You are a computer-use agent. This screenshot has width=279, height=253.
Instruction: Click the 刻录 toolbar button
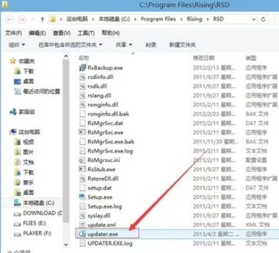(151, 45)
